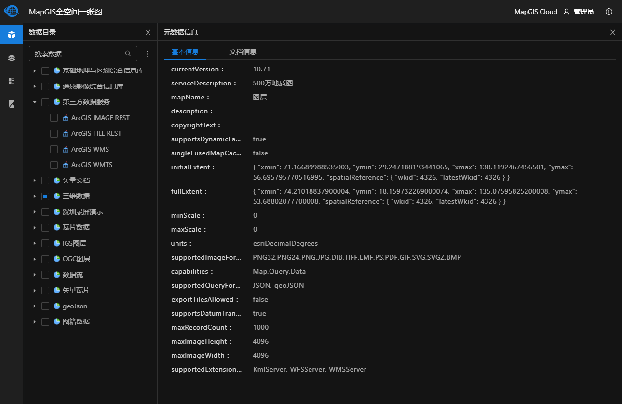Focus the 搜索数据 search field

(83, 54)
